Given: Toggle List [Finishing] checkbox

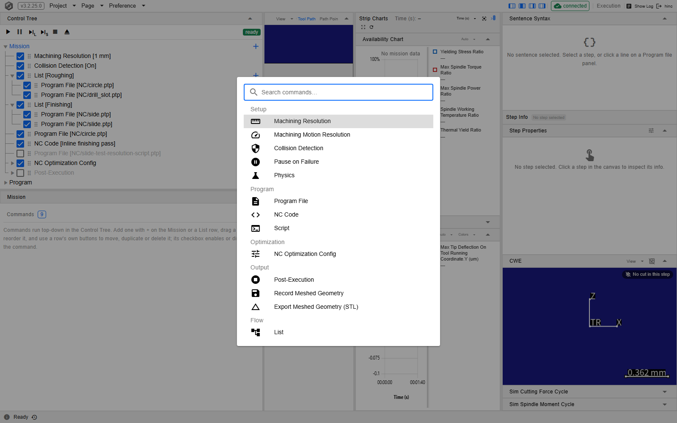Looking at the screenshot, I should click(x=20, y=105).
